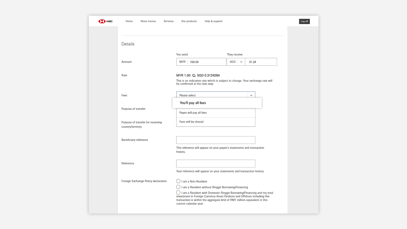This screenshot has height=229, width=407.
Task: Open the Home menu item
Action: pos(129,21)
